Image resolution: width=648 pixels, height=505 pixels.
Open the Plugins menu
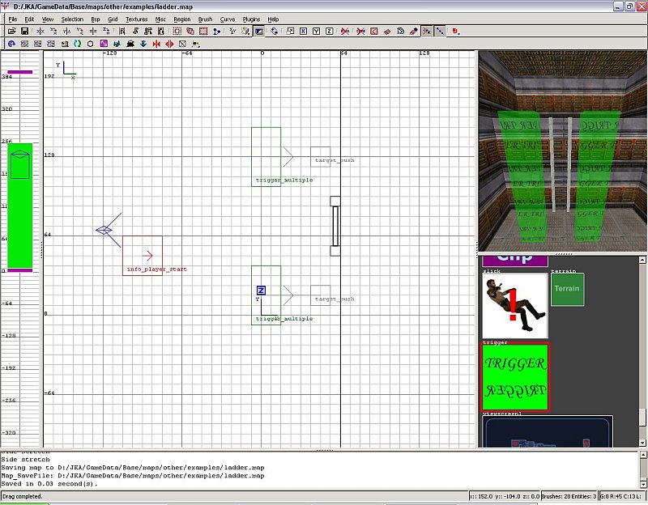pyautogui.click(x=251, y=19)
